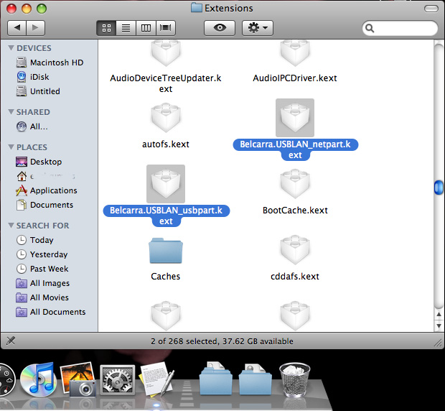This screenshot has width=445, height=411.
Task: Open iPhoto from the Dock
Action: click(78, 379)
